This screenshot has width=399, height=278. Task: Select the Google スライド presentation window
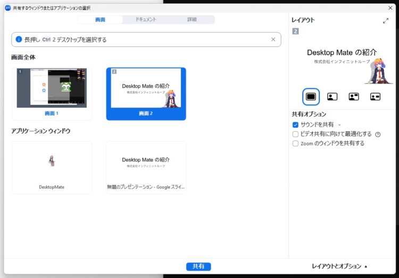click(146, 167)
